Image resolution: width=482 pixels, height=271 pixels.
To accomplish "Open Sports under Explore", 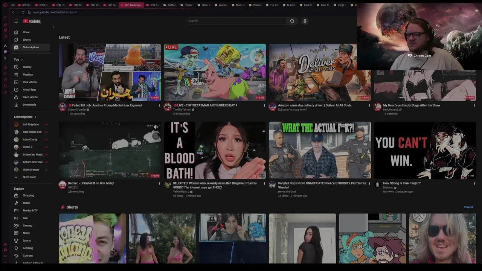I will click(x=31, y=241).
